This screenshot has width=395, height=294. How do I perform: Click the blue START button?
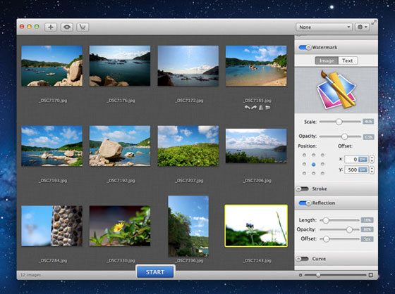click(155, 272)
